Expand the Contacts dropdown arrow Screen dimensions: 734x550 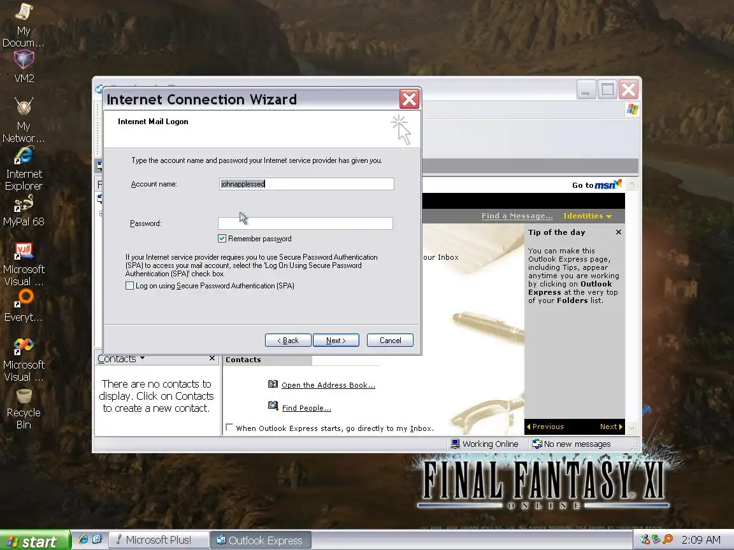click(142, 358)
